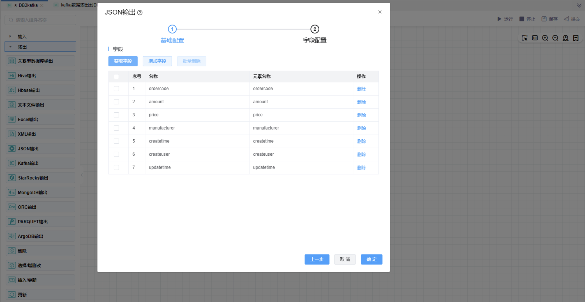
Task: Click the save (保存) toolbar icon
Action: pos(544,19)
